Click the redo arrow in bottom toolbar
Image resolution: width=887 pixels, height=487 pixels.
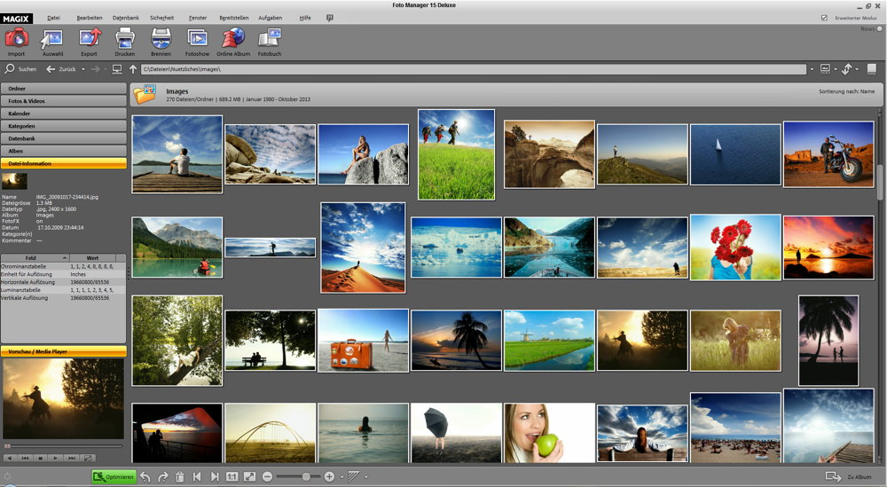(163, 477)
